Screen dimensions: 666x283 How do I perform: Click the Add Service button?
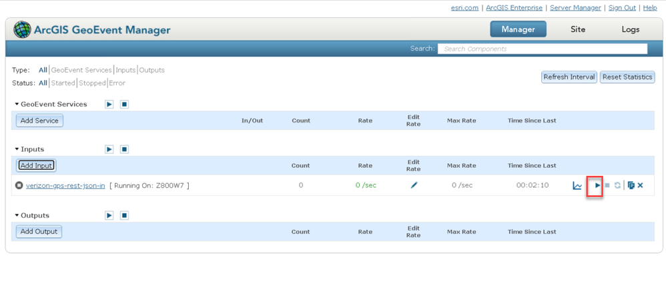39,121
